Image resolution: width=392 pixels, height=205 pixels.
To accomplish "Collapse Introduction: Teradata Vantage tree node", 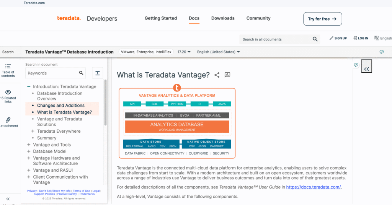I will click(x=29, y=87).
